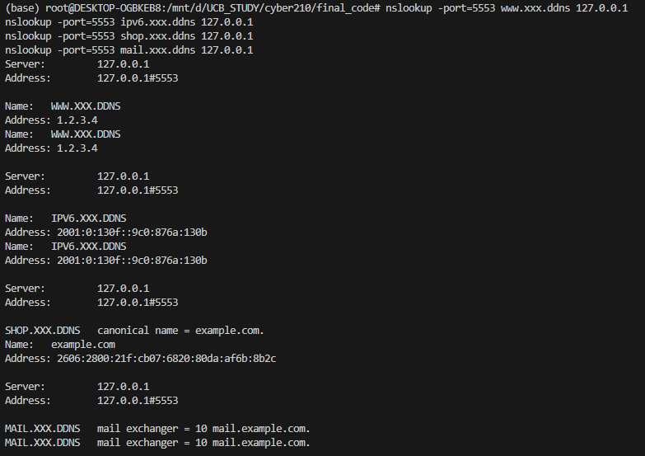Click the /mnt/d/UCB_STUDY/cyber210/final_code path in the prompt
This screenshot has height=456, width=645.
click(x=275, y=7)
